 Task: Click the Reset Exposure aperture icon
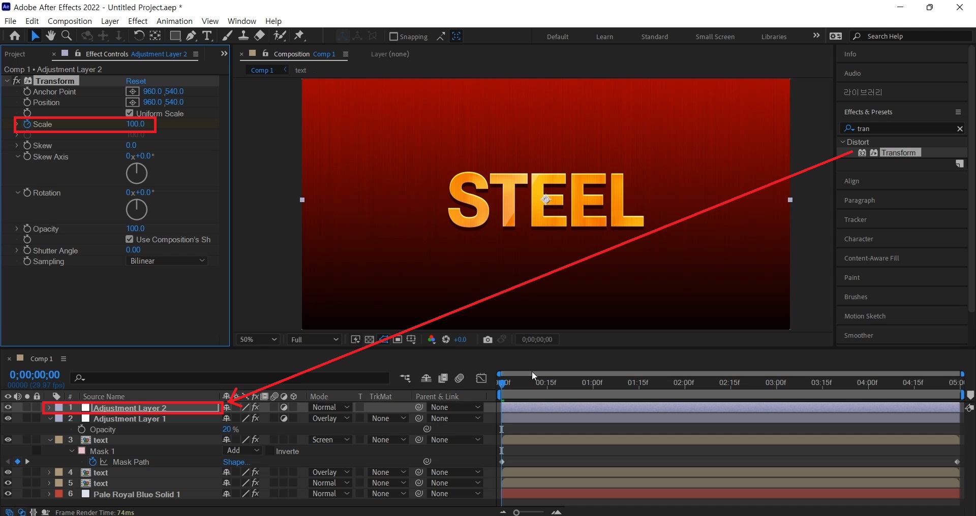point(446,339)
